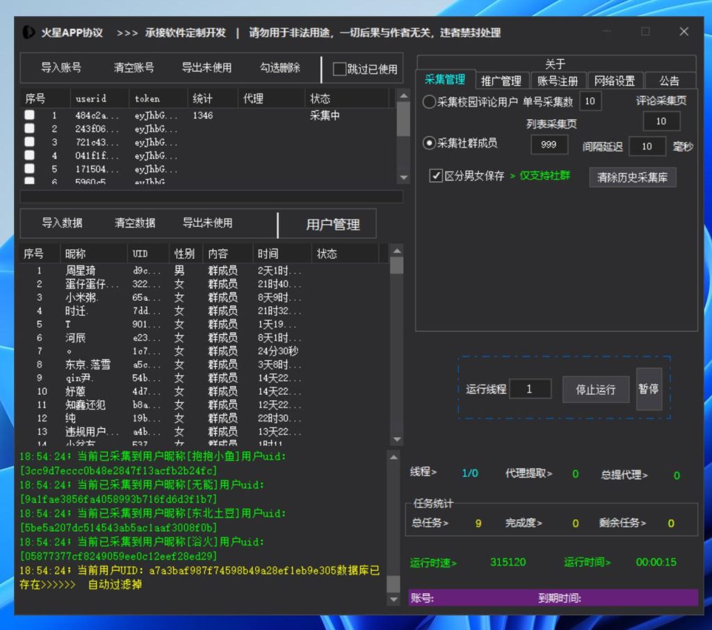Switch to the 推广管理 tab

(x=501, y=80)
